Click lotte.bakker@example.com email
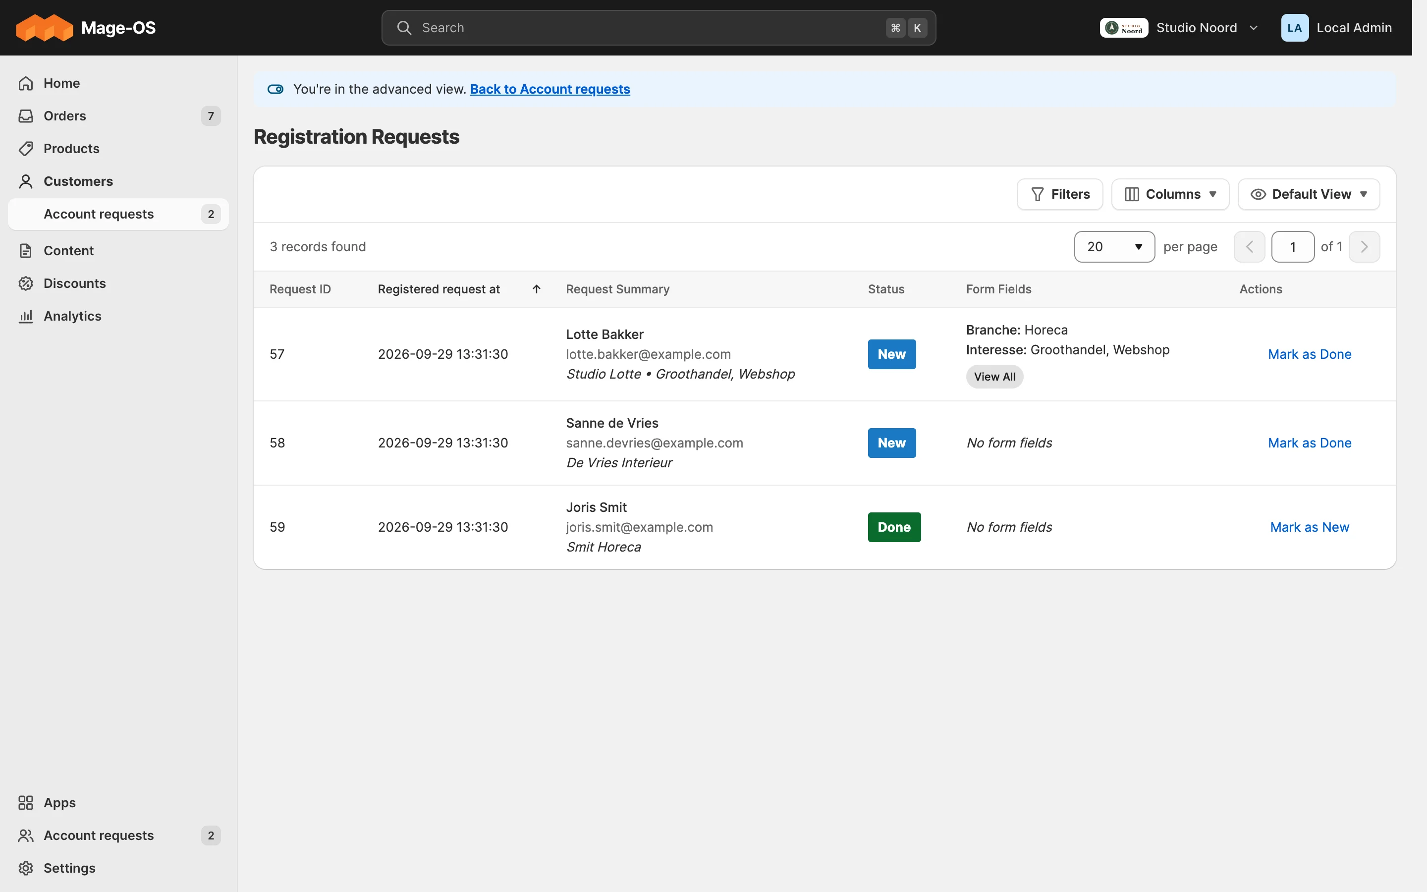 pos(648,354)
